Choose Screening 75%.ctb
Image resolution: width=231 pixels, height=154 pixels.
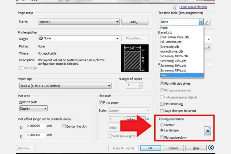point(182,71)
